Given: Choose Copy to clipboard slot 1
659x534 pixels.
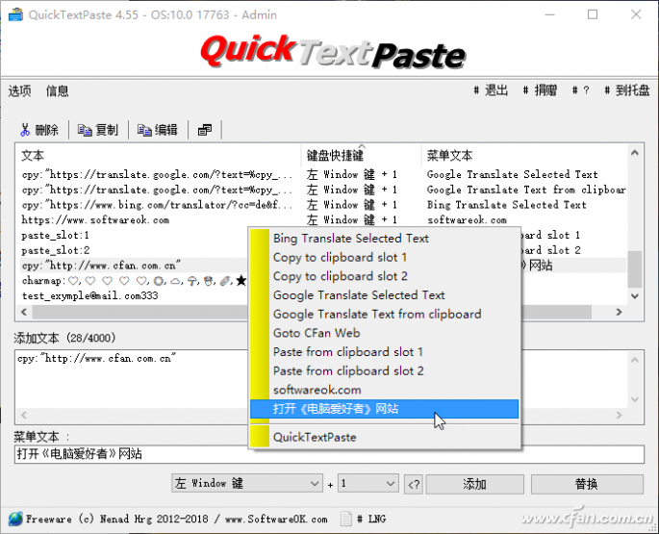Looking at the screenshot, I should (385, 257).
